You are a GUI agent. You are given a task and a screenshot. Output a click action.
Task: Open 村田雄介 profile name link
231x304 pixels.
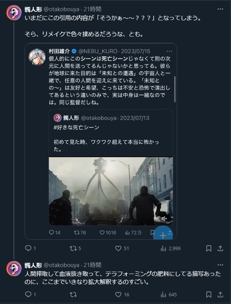60,51
